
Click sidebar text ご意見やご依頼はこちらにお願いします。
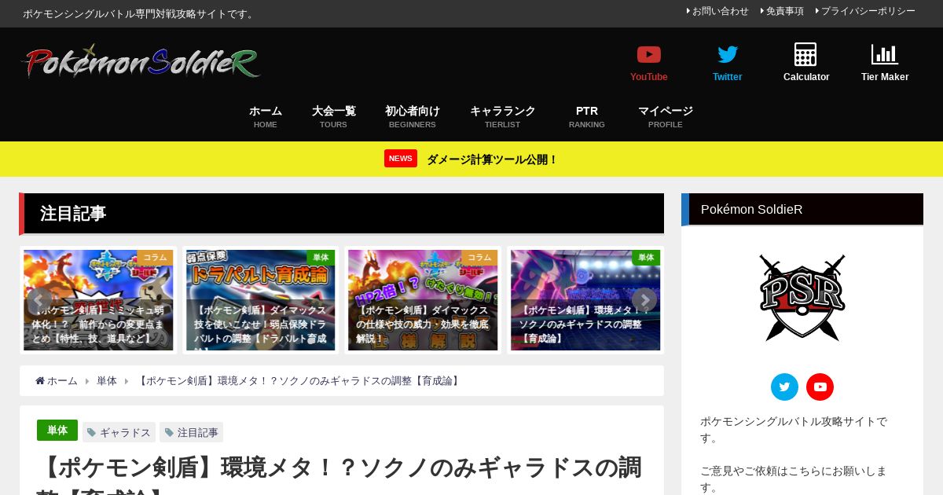click(x=794, y=478)
